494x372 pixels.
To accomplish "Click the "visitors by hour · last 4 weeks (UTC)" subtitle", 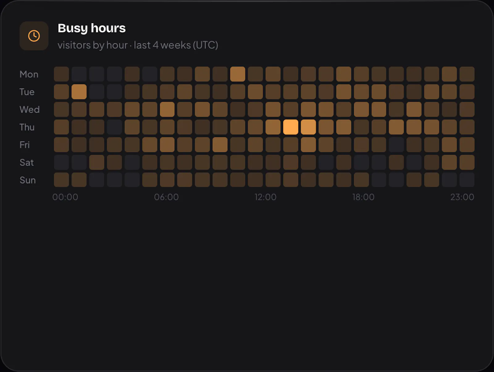I will (138, 45).
